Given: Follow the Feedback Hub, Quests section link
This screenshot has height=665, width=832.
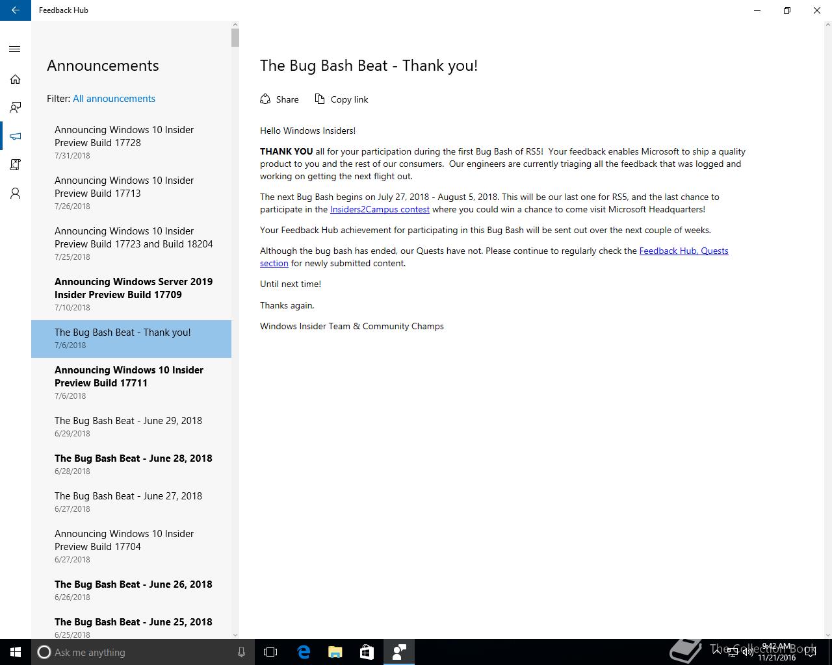Looking at the screenshot, I should click(x=684, y=251).
